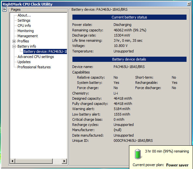This screenshot has height=169, width=193.
Task: Open the Professional features page
Action: pos(34,67)
